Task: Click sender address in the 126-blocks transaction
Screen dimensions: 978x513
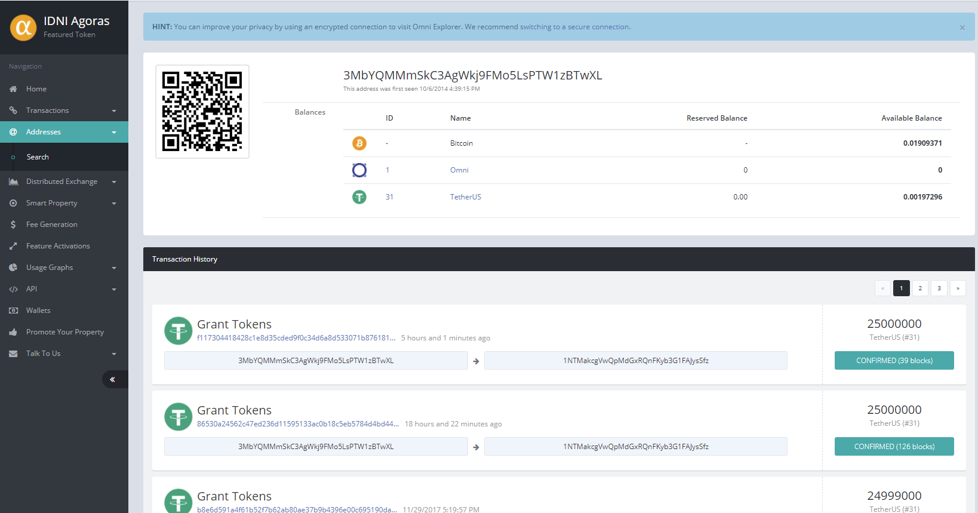Action: [316, 447]
